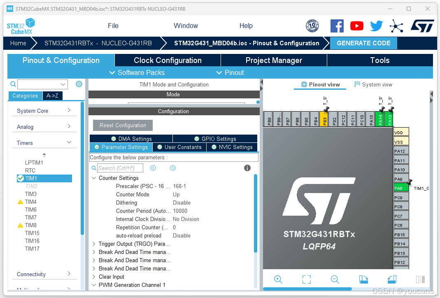Open the Software Packs dropdown
The height and width of the screenshot is (298, 440).
tap(137, 72)
